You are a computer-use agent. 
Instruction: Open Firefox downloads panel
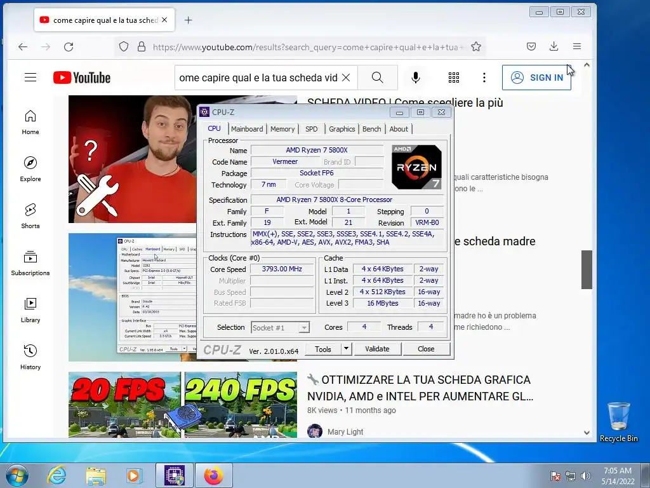[554, 46]
